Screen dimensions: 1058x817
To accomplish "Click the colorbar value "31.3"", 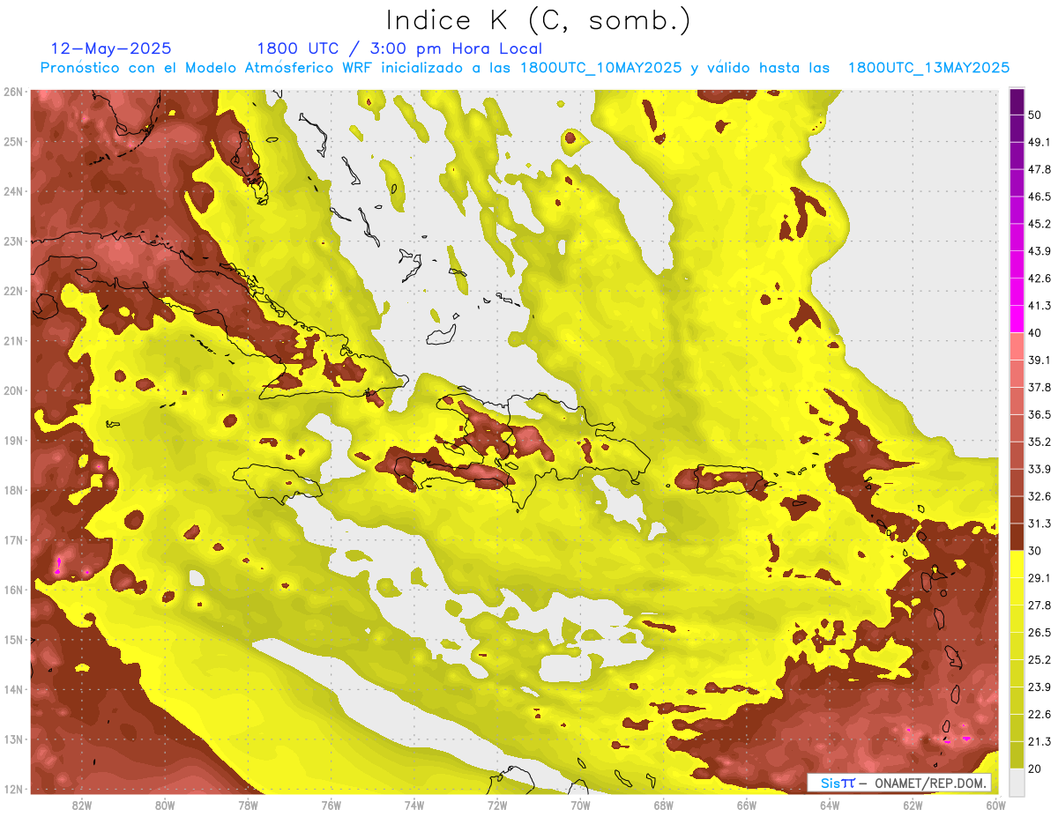I will (x=1040, y=524).
